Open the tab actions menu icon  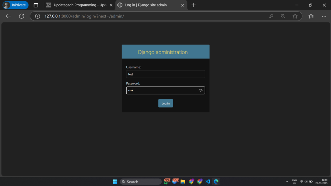pyautogui.click(x=36, y=5)
